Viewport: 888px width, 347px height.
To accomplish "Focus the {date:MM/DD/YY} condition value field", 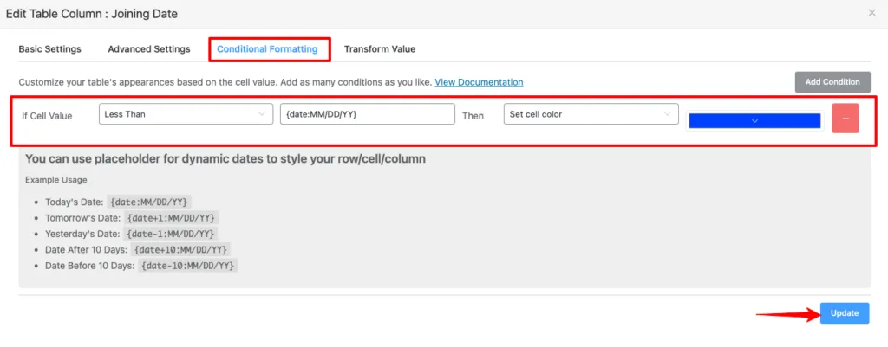I will 368,114.
